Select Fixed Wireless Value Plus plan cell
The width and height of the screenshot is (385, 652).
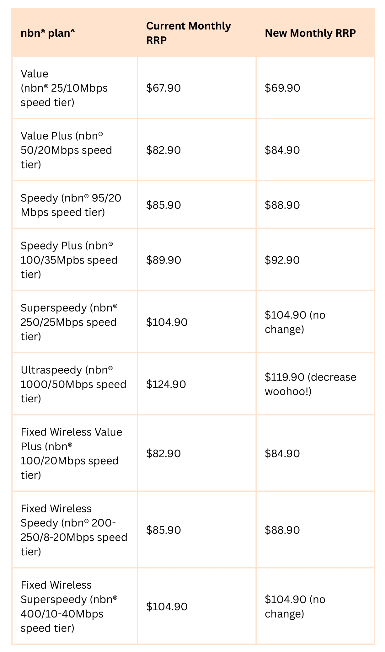tap(75, 453)
